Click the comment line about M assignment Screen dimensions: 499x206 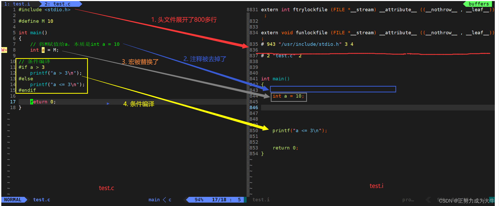(75, 44)
